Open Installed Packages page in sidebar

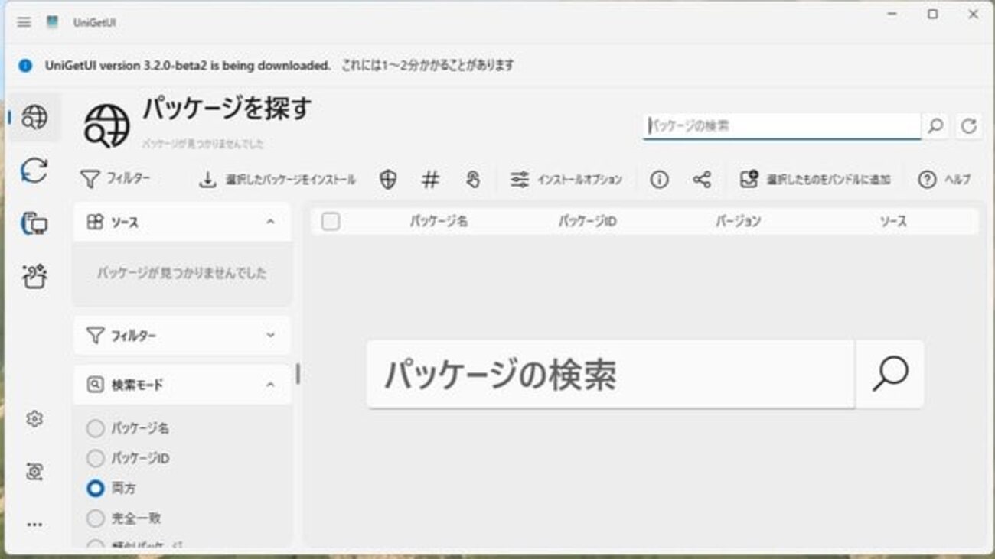[x=34, y=223]
